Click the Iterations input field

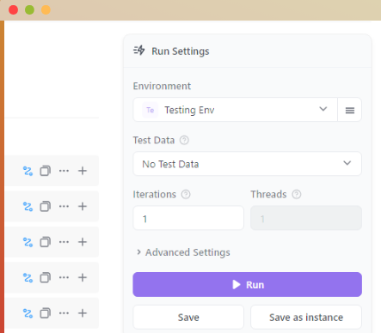188,218
